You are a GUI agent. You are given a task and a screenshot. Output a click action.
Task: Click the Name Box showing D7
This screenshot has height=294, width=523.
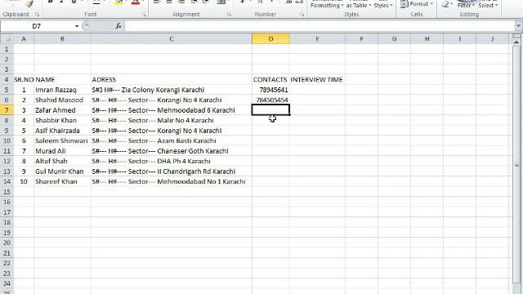pyautogui.click(x=37, y=26)
